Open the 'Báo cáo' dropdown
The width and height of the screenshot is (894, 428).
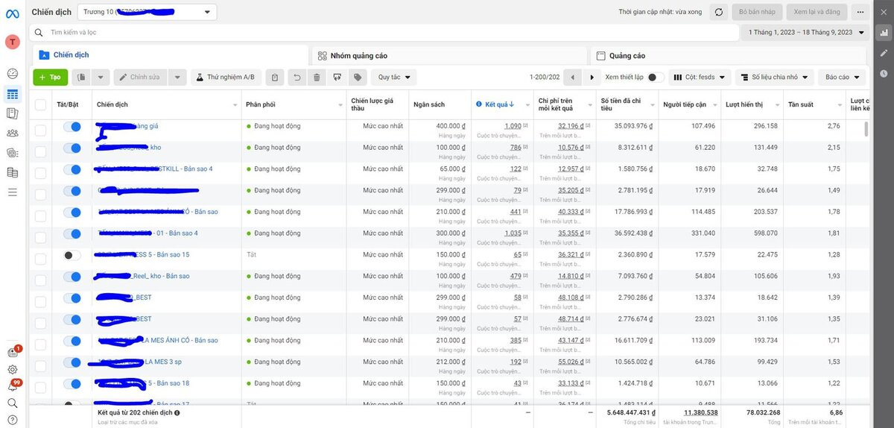click(843, 77)
